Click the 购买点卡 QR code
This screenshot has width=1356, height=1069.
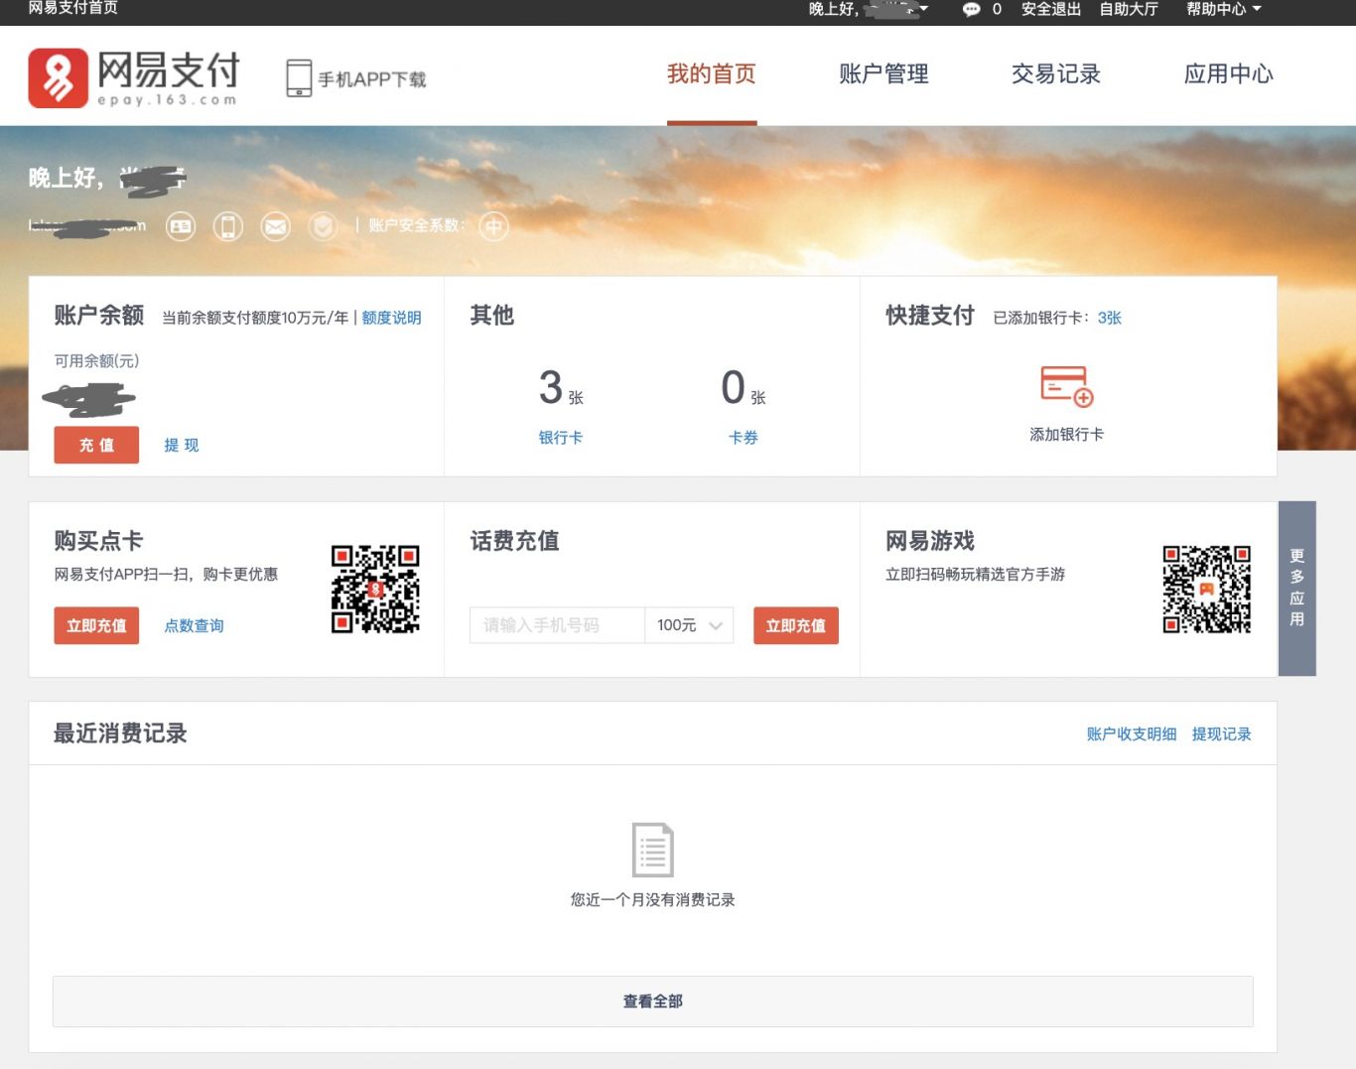(375, 589)
